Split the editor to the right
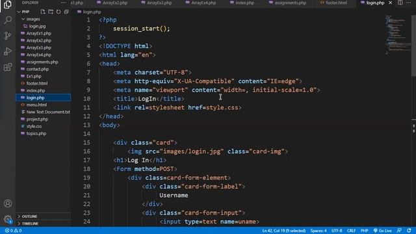The height and width of the screenshot is (234, 416). tap(400, 3)
